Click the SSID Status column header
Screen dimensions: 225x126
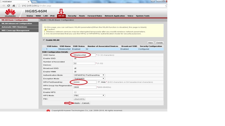[79, 46]
